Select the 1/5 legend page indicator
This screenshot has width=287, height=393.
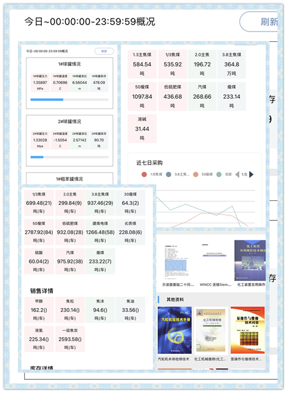click(x=244, y=174)
